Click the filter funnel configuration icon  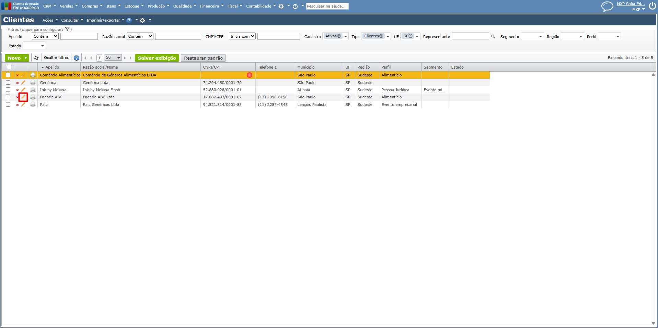point(67,29)
